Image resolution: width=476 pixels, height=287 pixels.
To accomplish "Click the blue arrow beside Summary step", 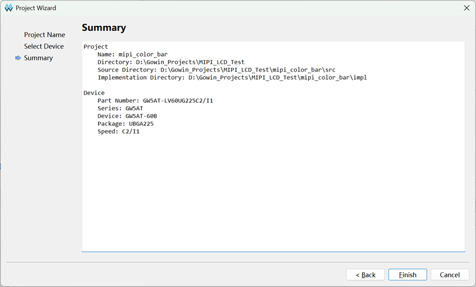I will coord(18,58).
